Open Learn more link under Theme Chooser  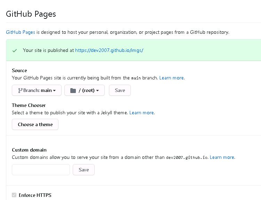pos(142,113)
